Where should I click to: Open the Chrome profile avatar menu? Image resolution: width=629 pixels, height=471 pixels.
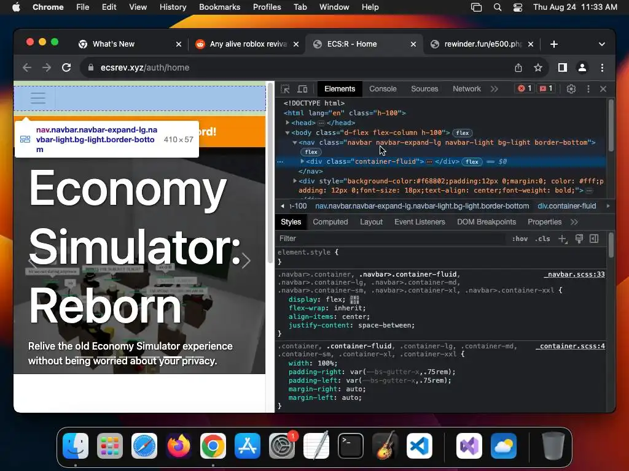[582, 67]
